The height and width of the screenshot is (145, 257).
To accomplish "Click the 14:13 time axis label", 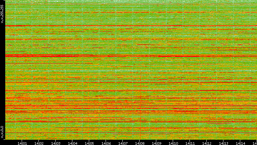I will 223,143.
